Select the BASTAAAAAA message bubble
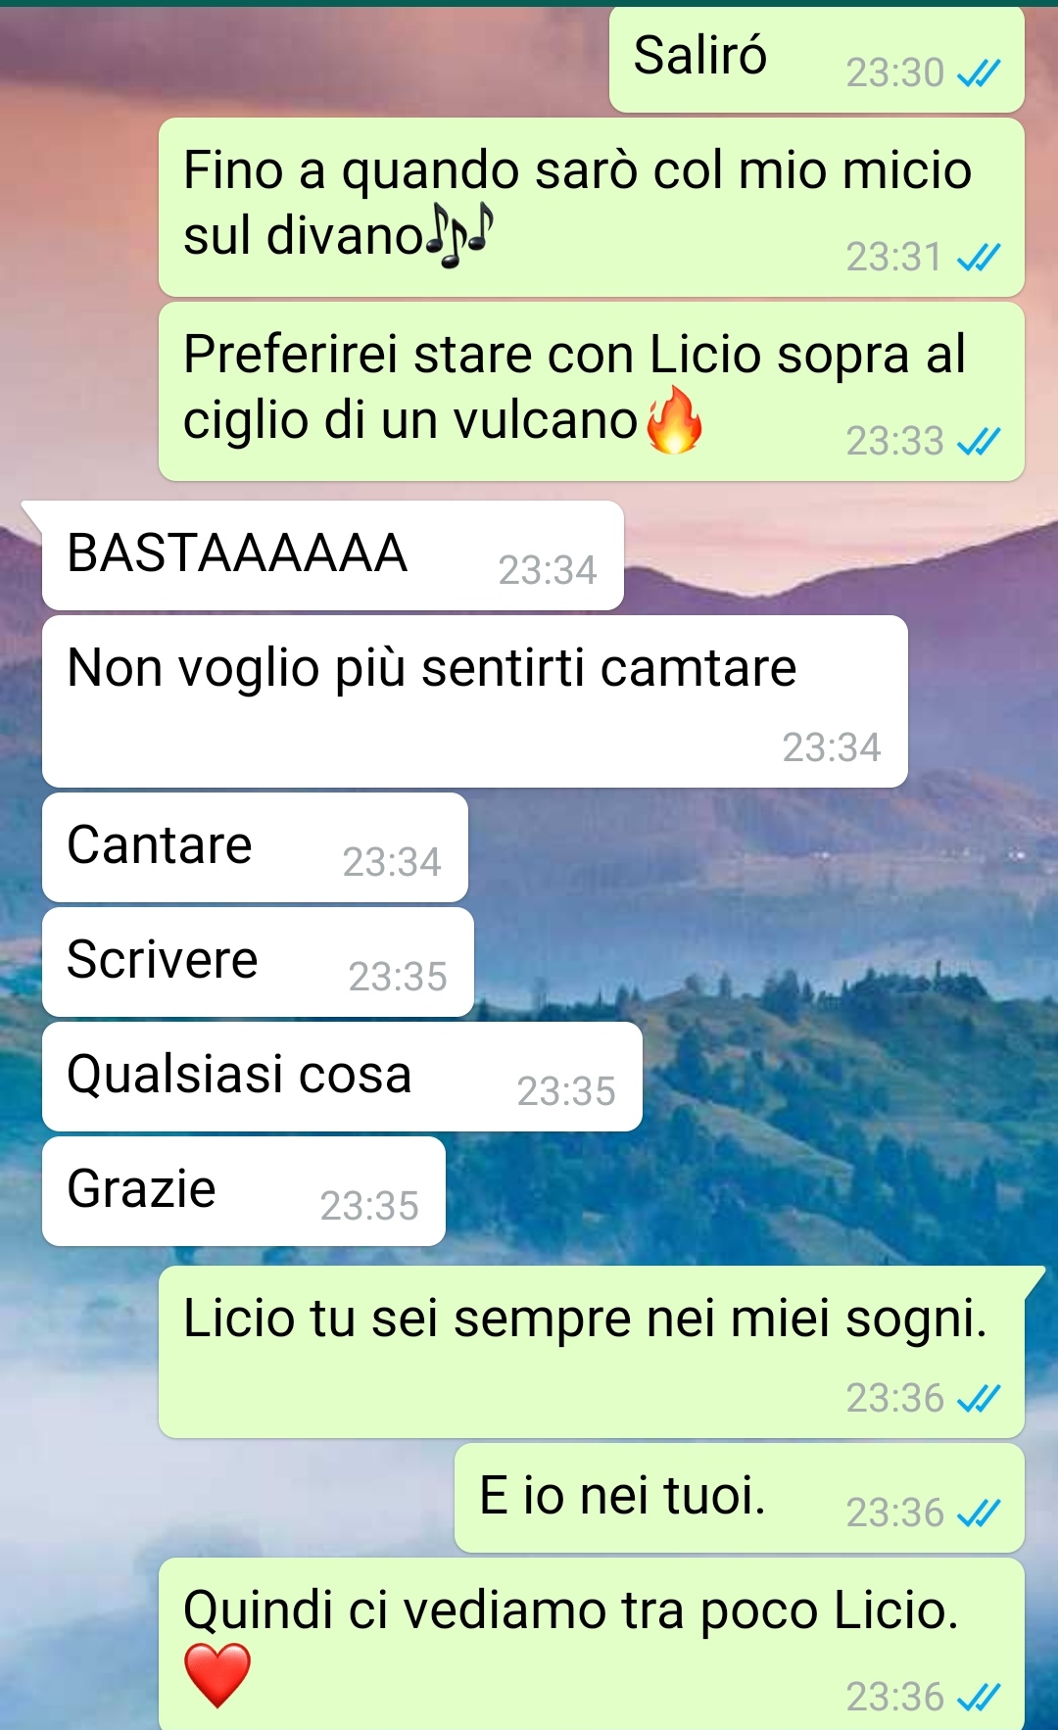 point(333,555)
